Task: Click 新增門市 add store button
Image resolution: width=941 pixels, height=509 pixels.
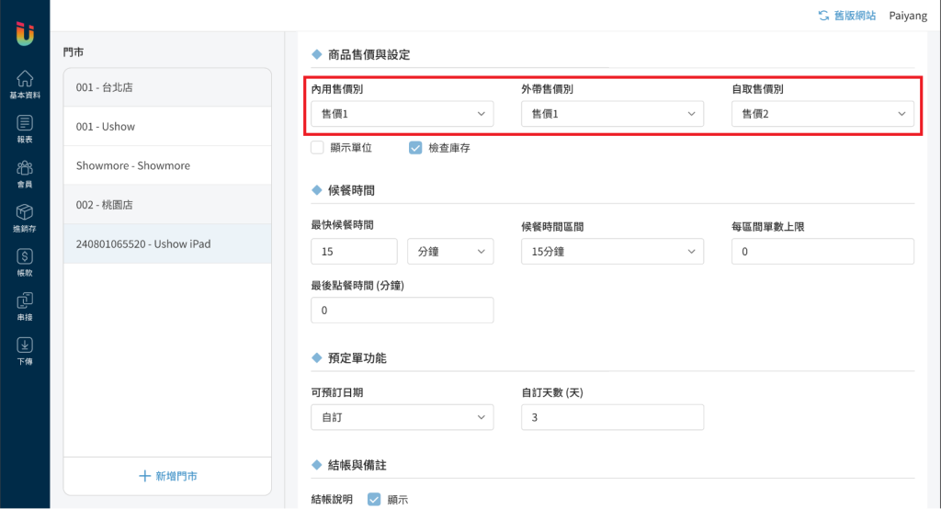Action: (167, 476)
